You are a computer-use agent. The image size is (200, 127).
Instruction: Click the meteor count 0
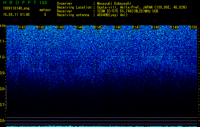tap(45, 15)
